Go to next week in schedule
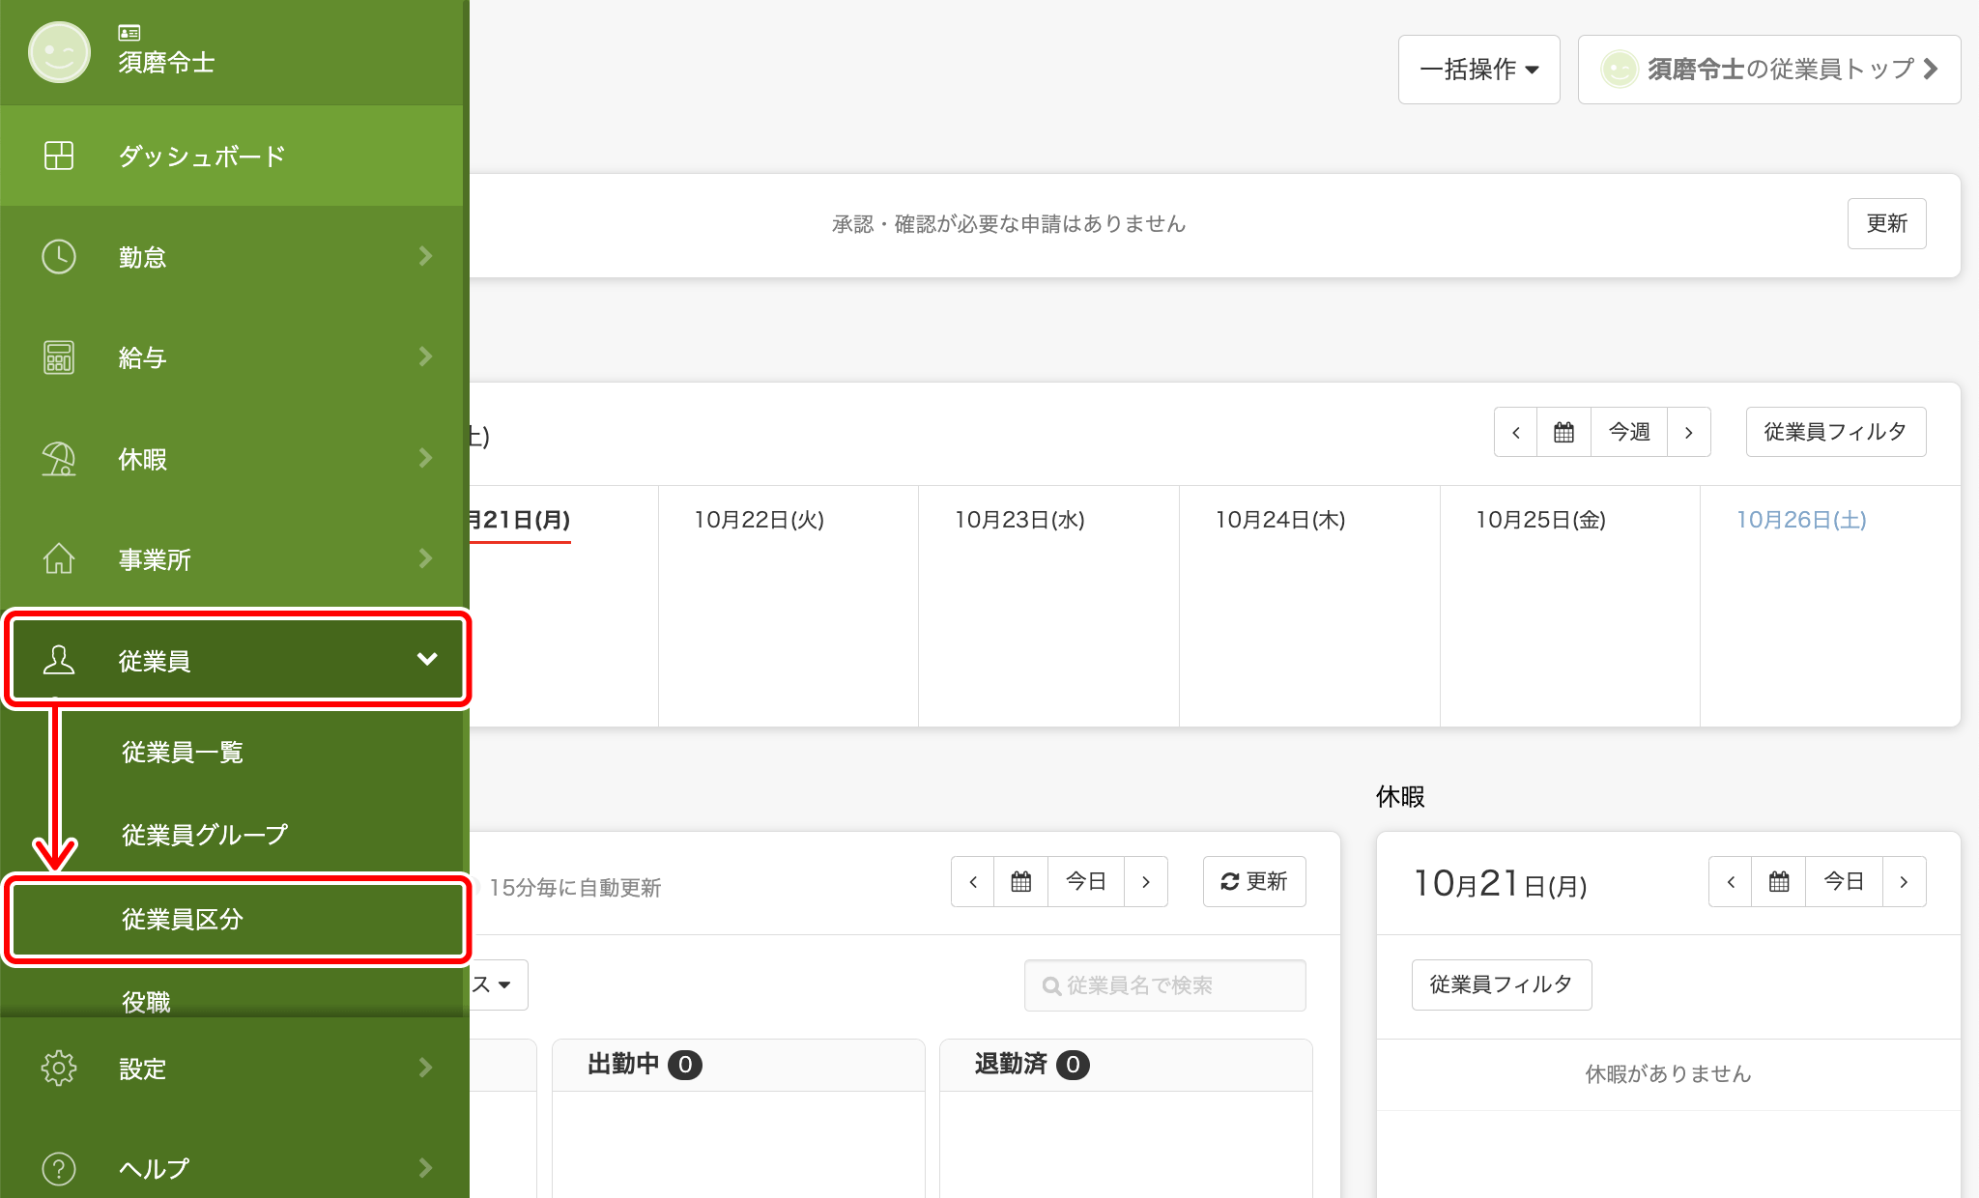 coord(1689,432)
